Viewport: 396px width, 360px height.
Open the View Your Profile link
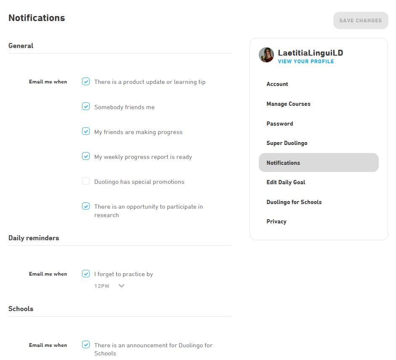coord(306,62)
